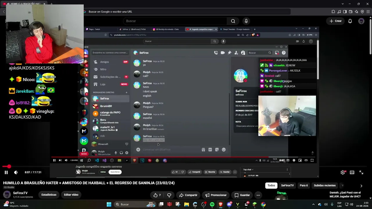This screenshot has height=209, width=372.
Task: Like the video with the thumbs-up button
Action: coord(157,195)
